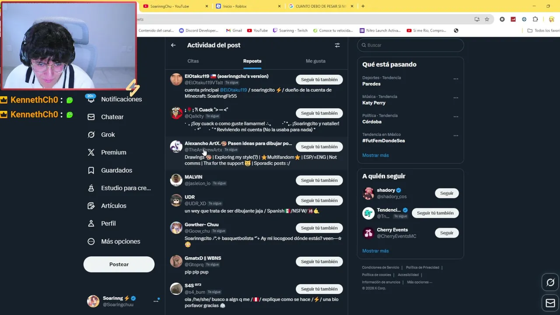Image resolution: width=560 pixels, height=315 pixels.
Task: Open the Chatear messages envelope
Action: point(91,117)
